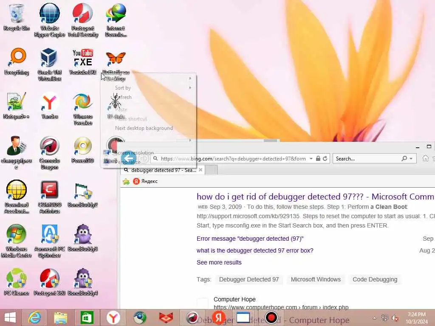Screen dimensions: 435x326
Task: Open the Recycle Bin desktop icon
Action: [17, 17]
